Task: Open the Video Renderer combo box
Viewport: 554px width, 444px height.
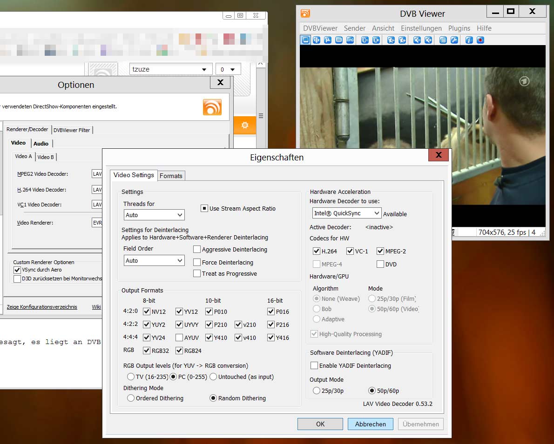Action: [97, 223]
